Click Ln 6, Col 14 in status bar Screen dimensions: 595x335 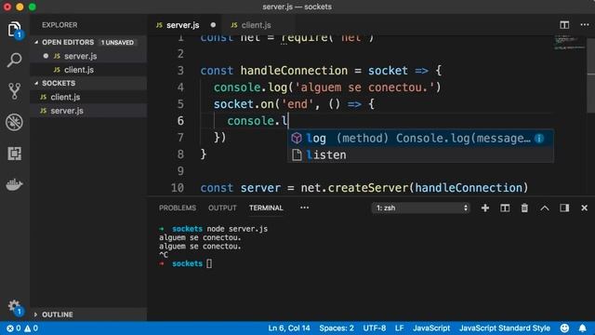pyautogui.click(x=289, y=328)
